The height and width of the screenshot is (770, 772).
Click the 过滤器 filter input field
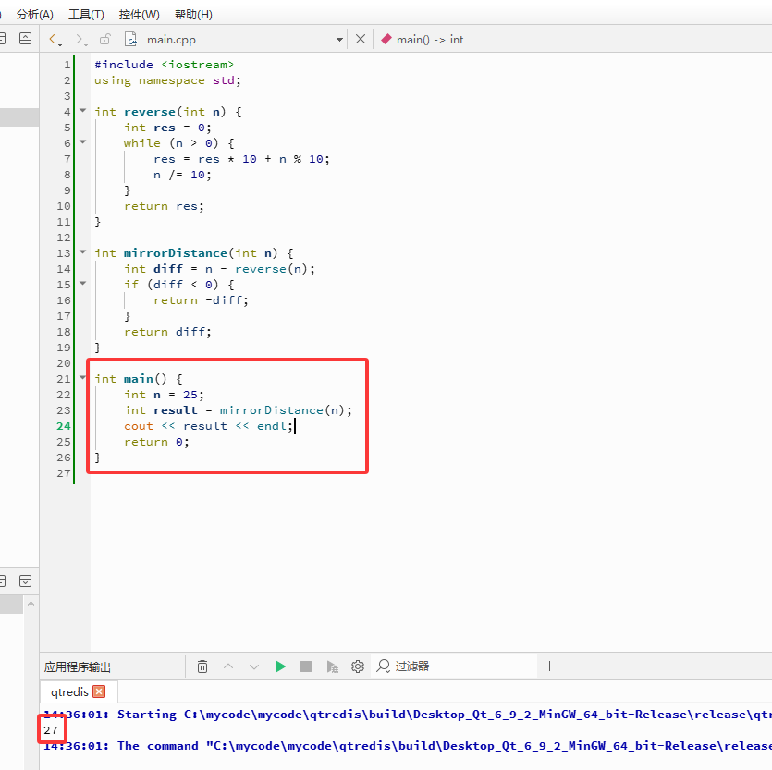[453, 666]
